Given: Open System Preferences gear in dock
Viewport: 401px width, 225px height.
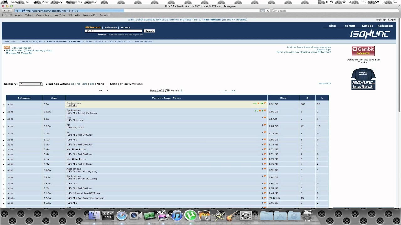Looking at the screenshot, I should coord(246,215).
